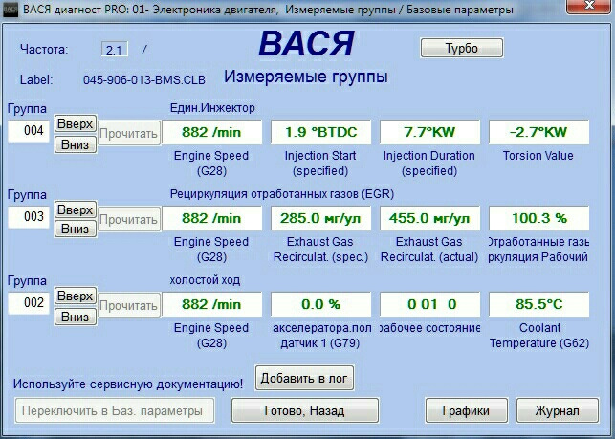Click the Един.Инжектор group title
The image size is (615, 439).
coord(212,108)
